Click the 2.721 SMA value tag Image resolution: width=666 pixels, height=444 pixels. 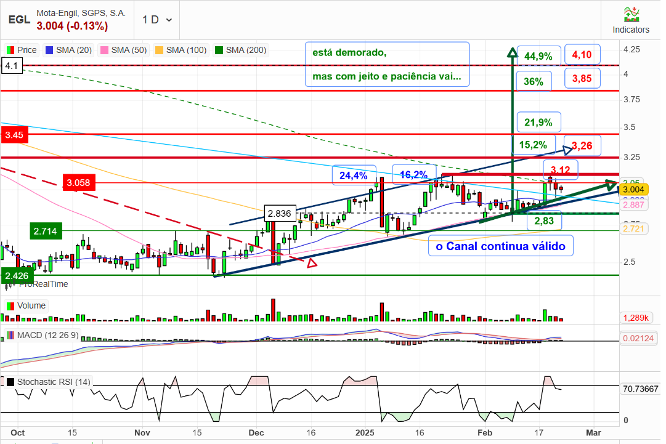[634, 229]
